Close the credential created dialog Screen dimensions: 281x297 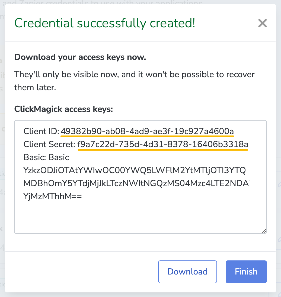pyautogui.click(x=263, y=23)
